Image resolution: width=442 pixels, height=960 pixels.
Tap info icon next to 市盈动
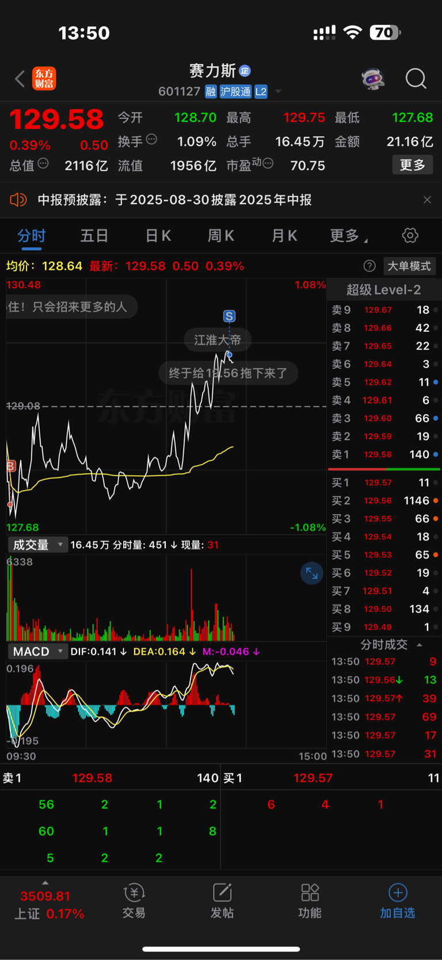pyautogui.click(x=268, y=163)
